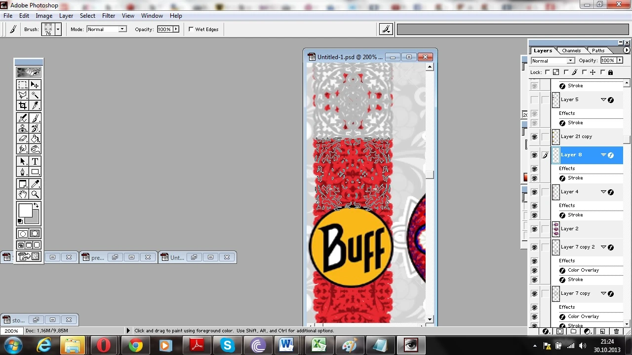Collapse Layer 7 copy 2 effects
The height and width of the screenshot is (355, 632).
[x=603, y=247]
